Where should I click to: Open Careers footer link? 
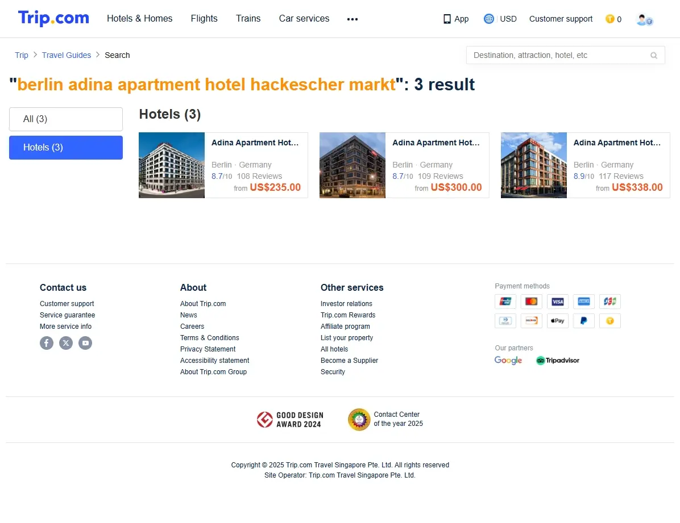[192, 327]
